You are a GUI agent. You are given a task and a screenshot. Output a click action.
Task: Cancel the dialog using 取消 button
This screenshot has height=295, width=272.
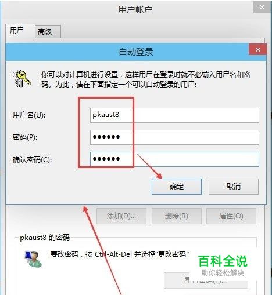pyautogui.click(x=234, y=187)
